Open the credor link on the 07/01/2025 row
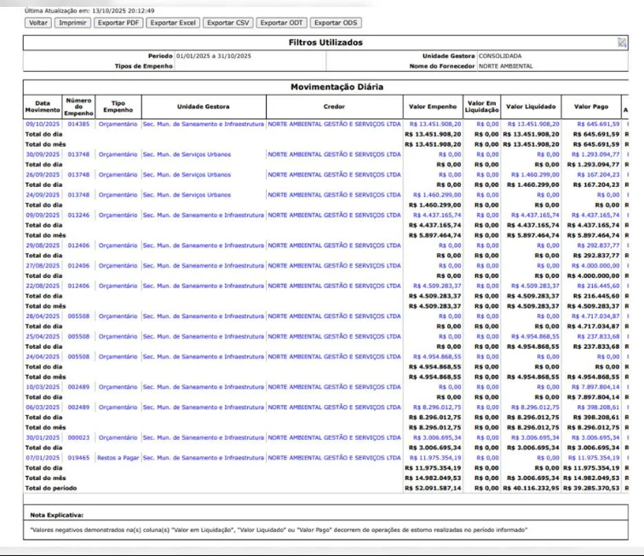644x556 pixels. click(334, 457)
